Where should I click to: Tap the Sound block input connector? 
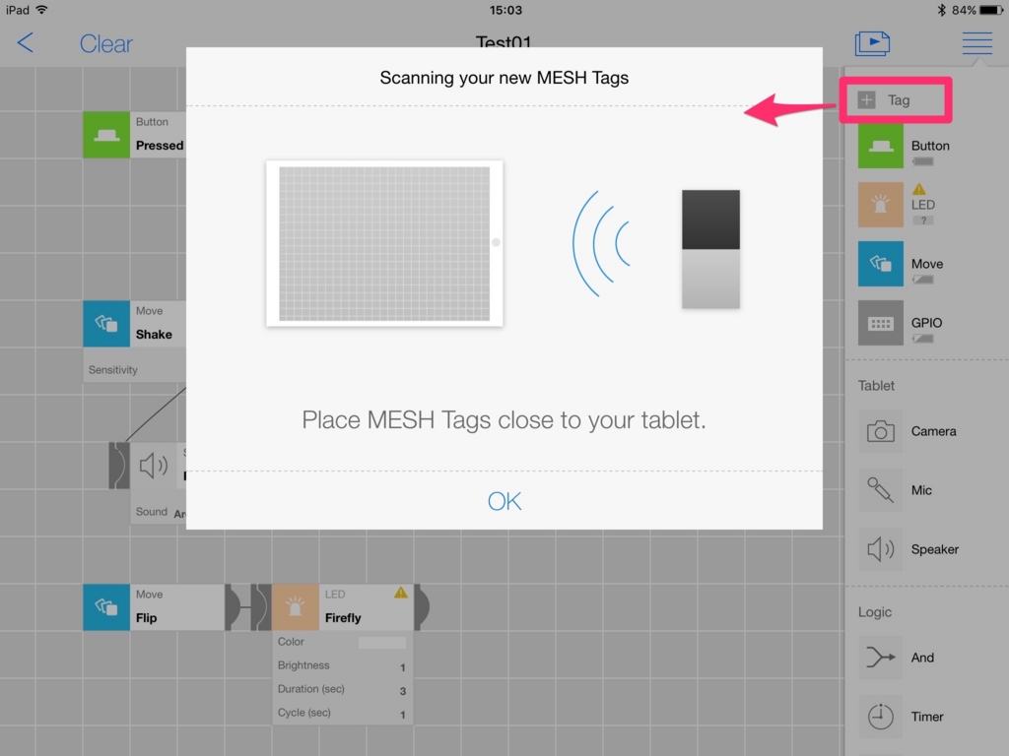tap(119, 466)
